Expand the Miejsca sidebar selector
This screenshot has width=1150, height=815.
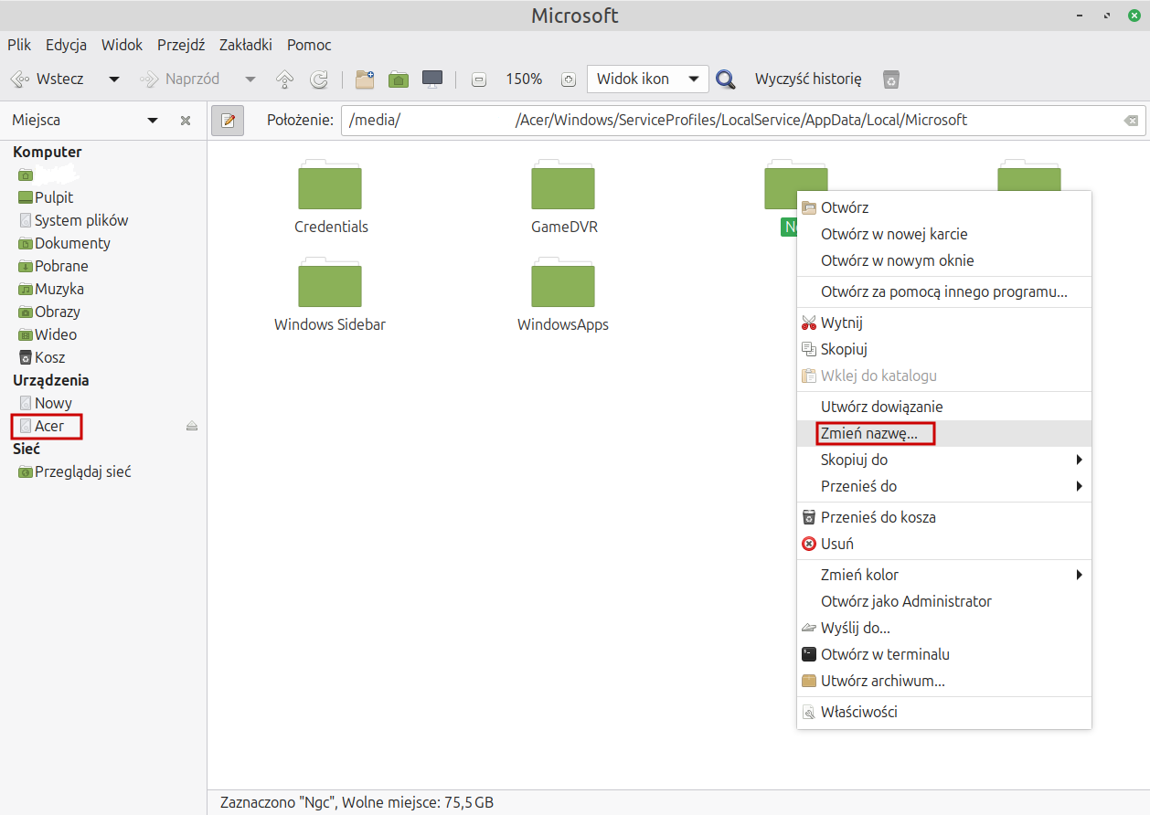pos(153,121)
